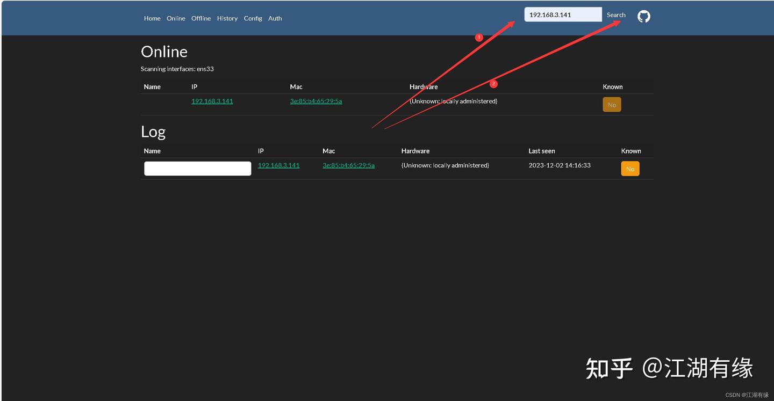Open IP link 192.168.3.141 in Online table
Image resolution: width=774 pixels, height=401 pixels.
click(x=212, y=101)
